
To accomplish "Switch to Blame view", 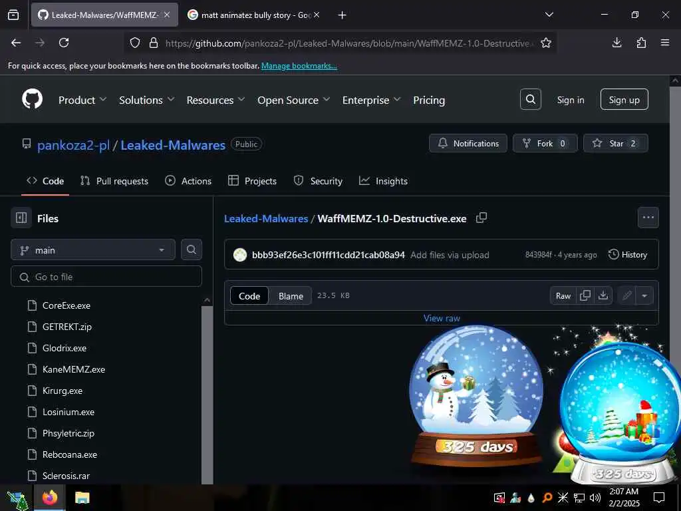I will pos(291,296).
